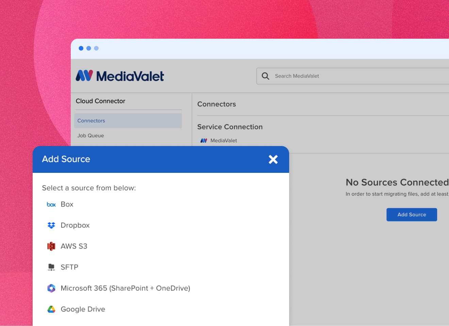The width and height of the screenshot is (449, 326).
Task: Click the MediaValet icon under Service Connection
Action: [x=203, y=140]
